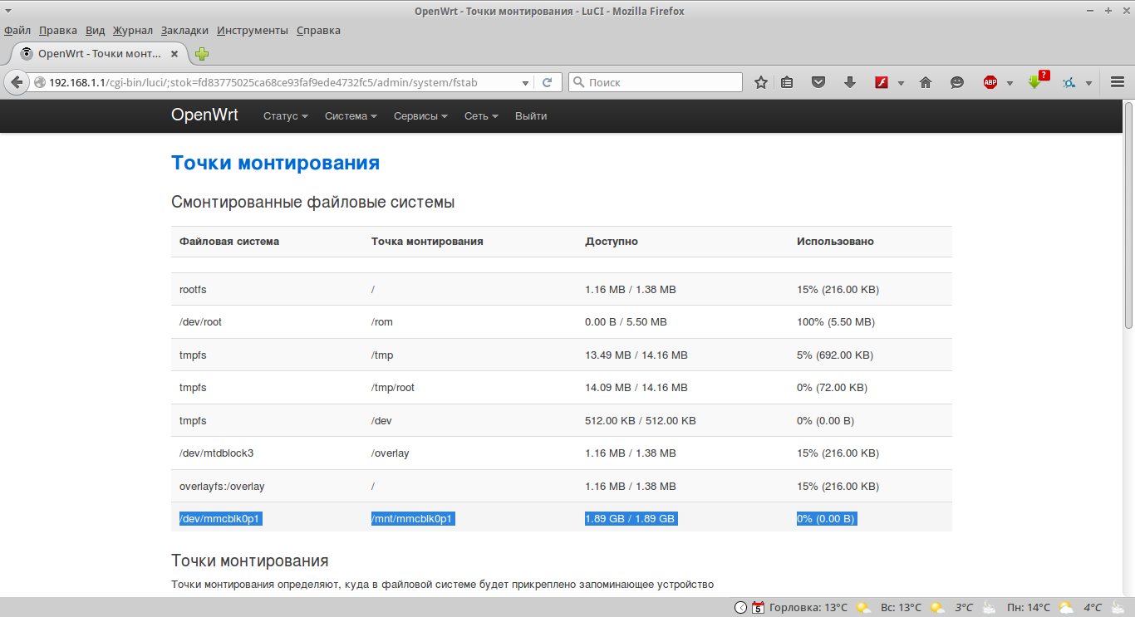1135x617 pixels.
Task: Click the blue network extension icon
Action: tap(1069, 82)
